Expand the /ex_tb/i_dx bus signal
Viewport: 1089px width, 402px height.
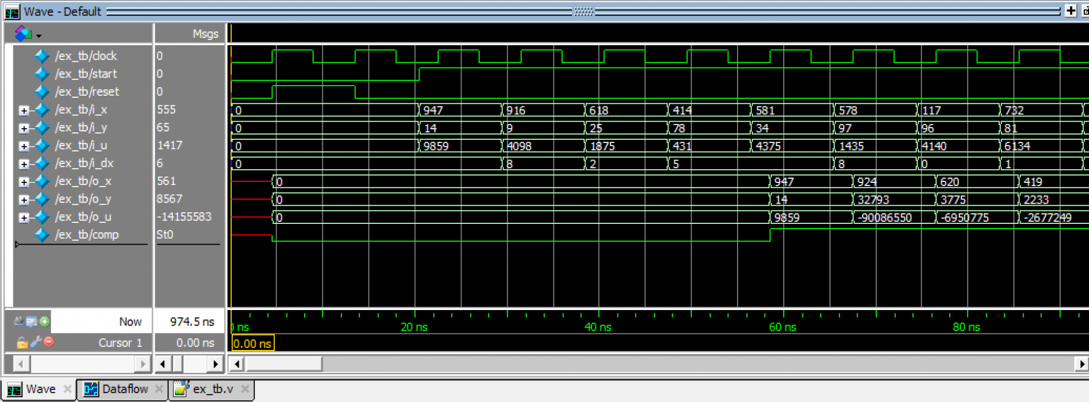23,164
